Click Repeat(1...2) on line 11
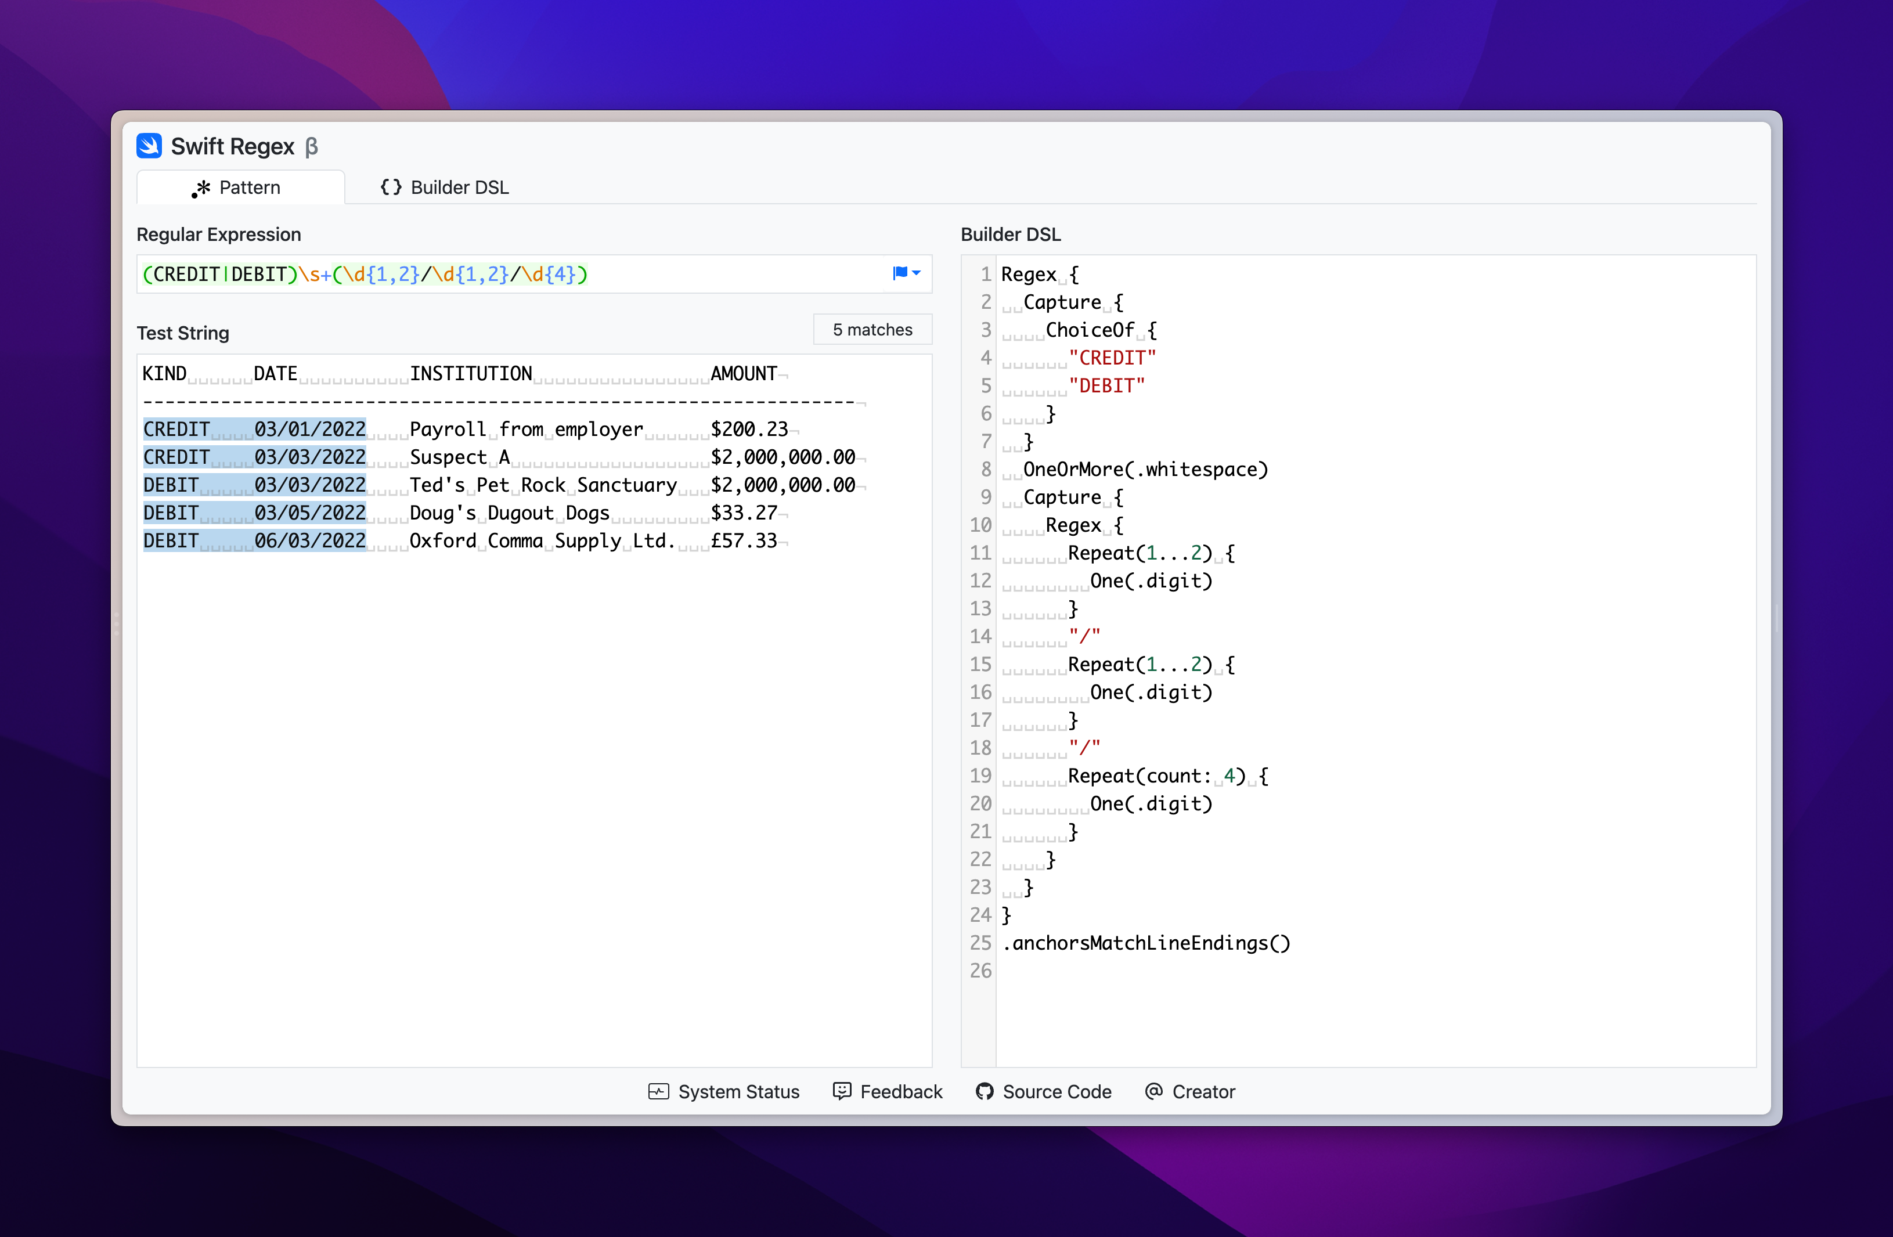This screenshot has height=1237, width=1893. pyautogui.click(x=1140, y=553)
